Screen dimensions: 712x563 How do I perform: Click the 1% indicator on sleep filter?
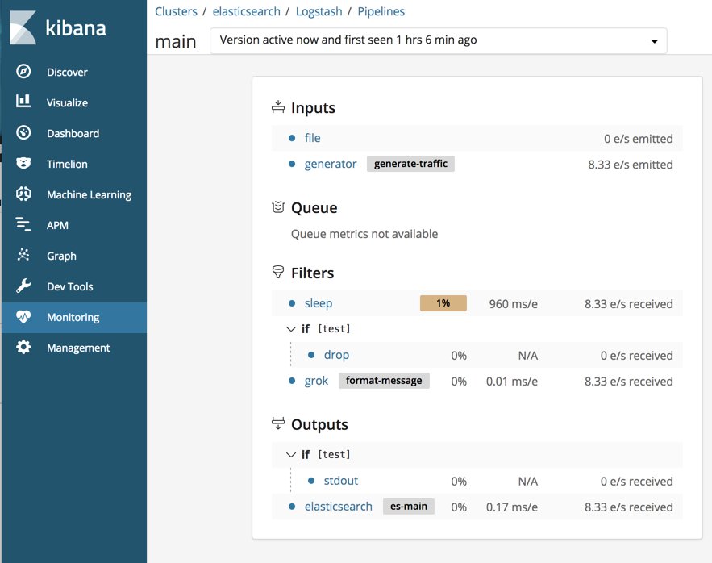click(x=443, y=303)
